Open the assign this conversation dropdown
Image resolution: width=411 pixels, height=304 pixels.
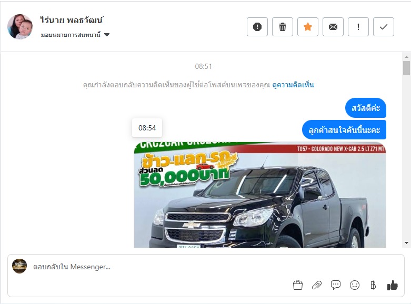(75, 35)
